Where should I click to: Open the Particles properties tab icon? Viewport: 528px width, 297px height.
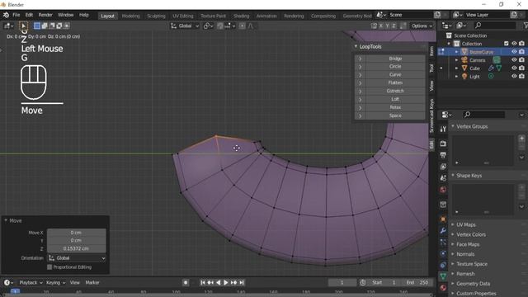[x=443, y=242]
